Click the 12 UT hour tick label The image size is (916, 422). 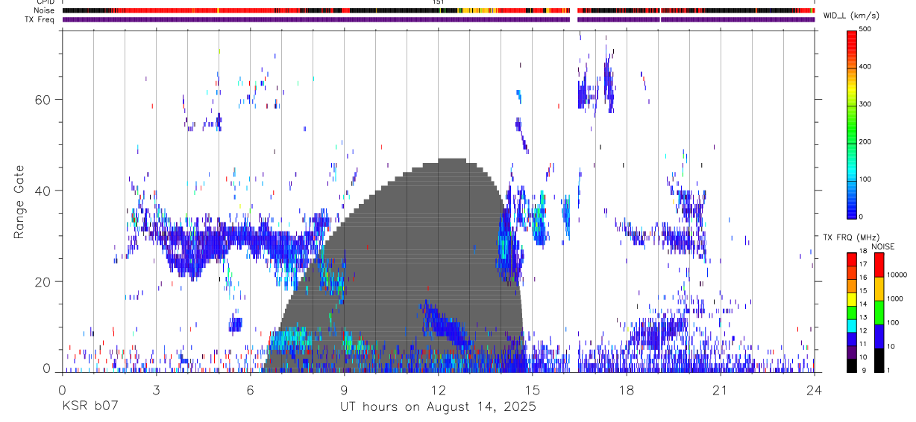tap(439, 390)
